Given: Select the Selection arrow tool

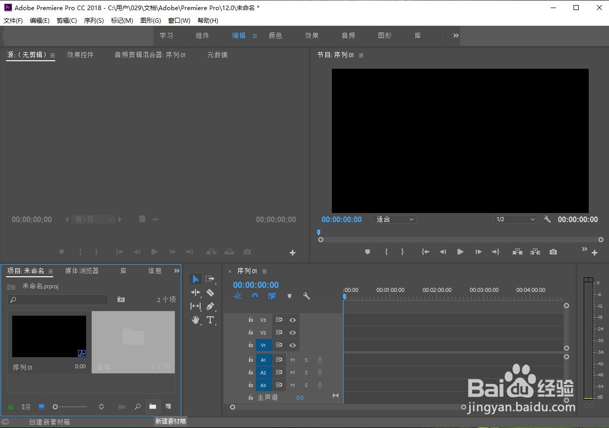Looking at the screenshot, I should [x=196, y=279].
